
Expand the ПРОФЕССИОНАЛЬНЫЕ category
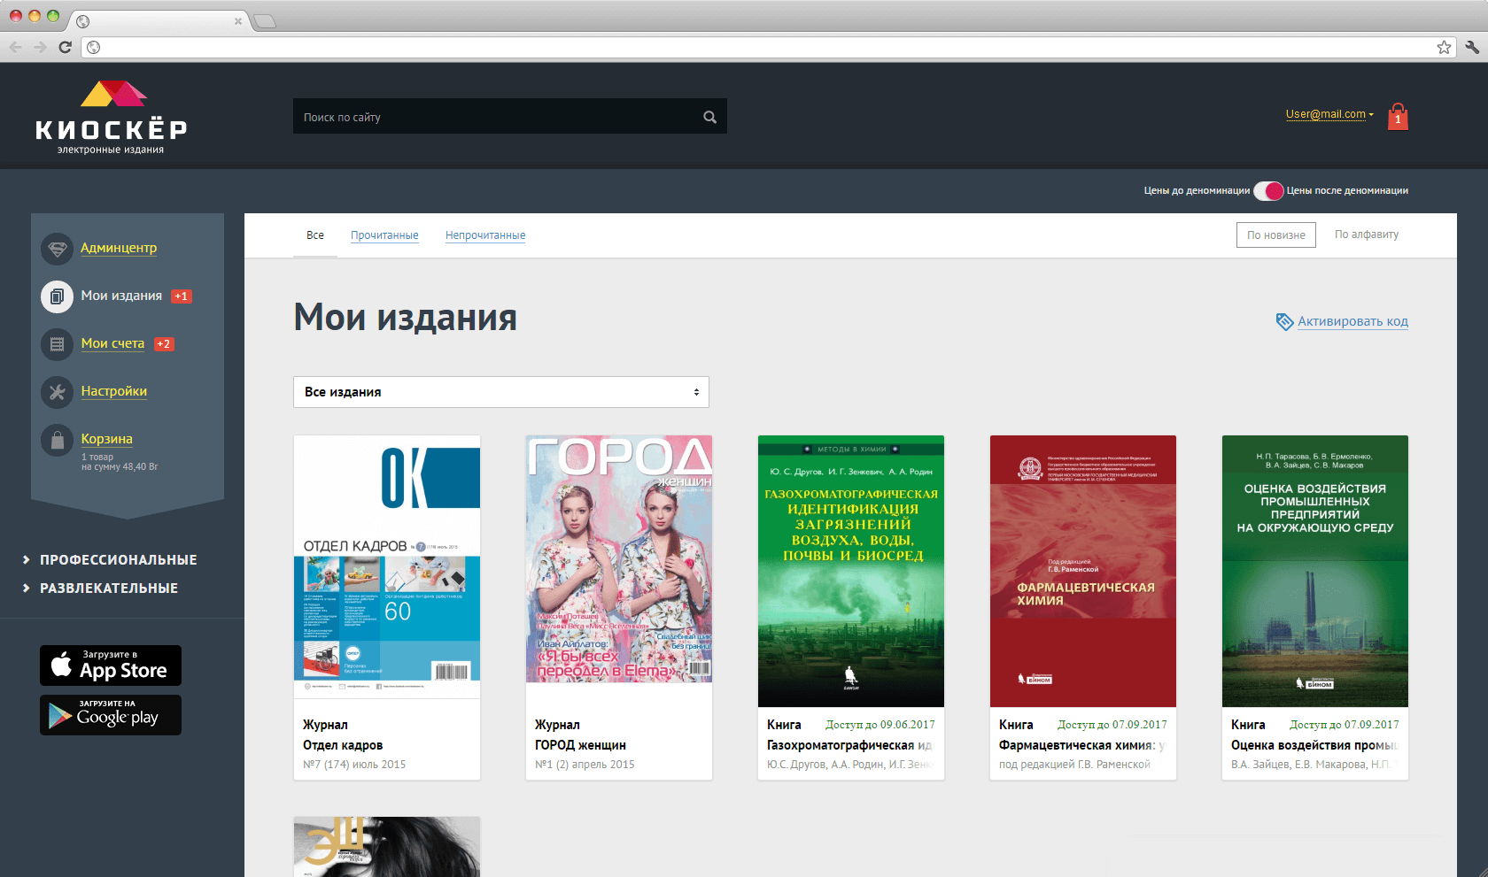pos(118,560)
